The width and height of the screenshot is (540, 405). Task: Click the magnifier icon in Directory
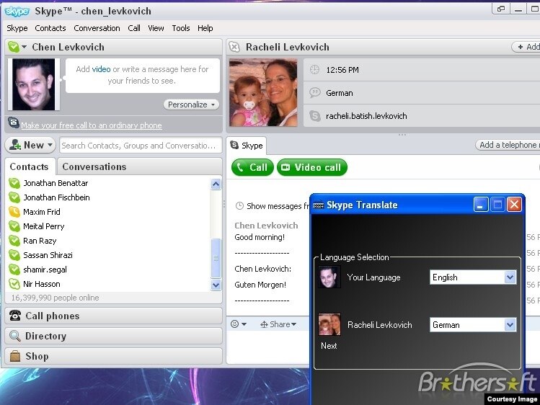[15, 336]
